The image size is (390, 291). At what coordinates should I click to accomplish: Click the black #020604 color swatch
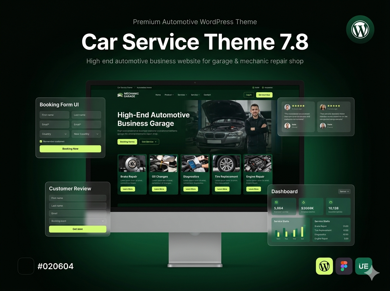(26, 266)
